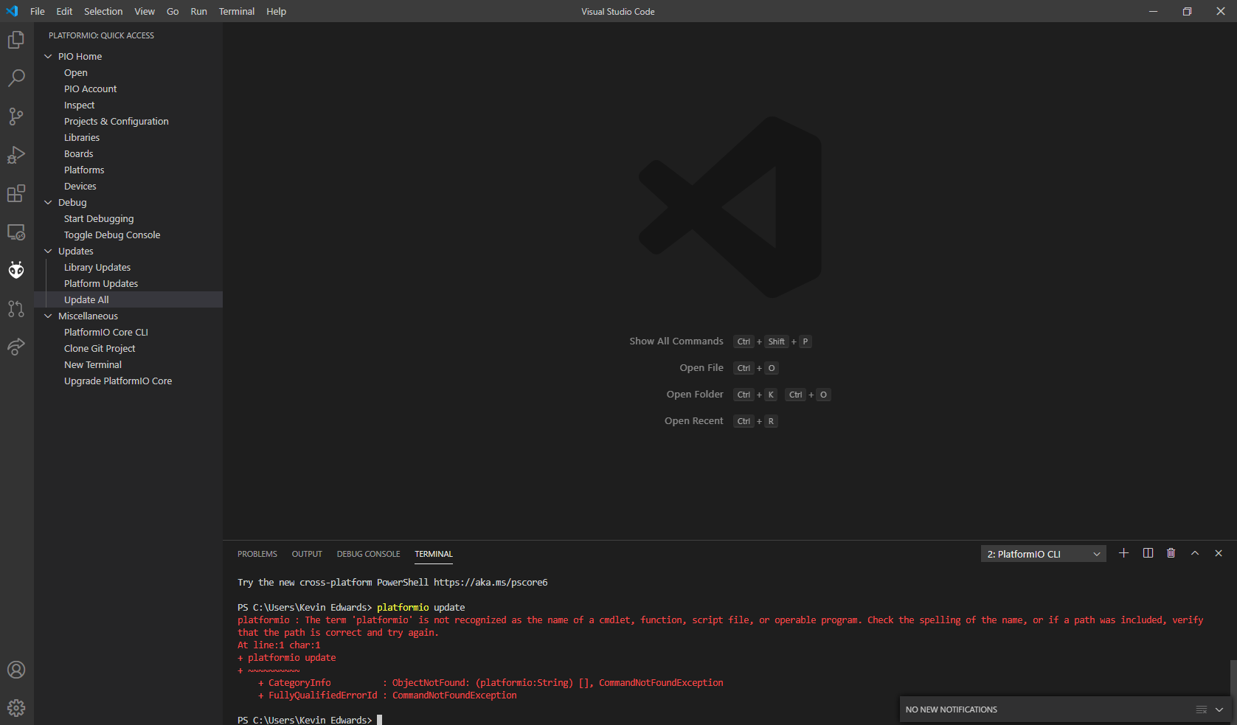Collapse the Miscellaneous section
This screenshot has height=725, width=1237.
(48, 316)
